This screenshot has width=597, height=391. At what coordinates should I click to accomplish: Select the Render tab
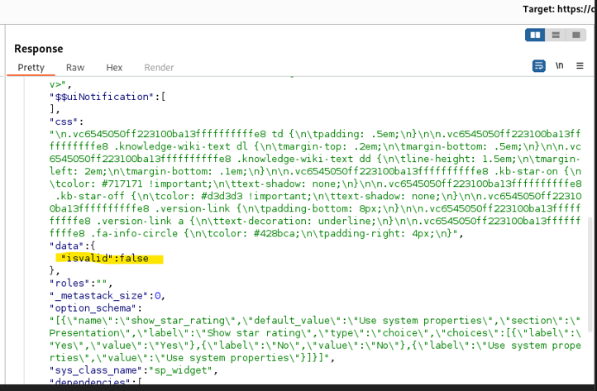pyautogui.click(x=159, y=68)
